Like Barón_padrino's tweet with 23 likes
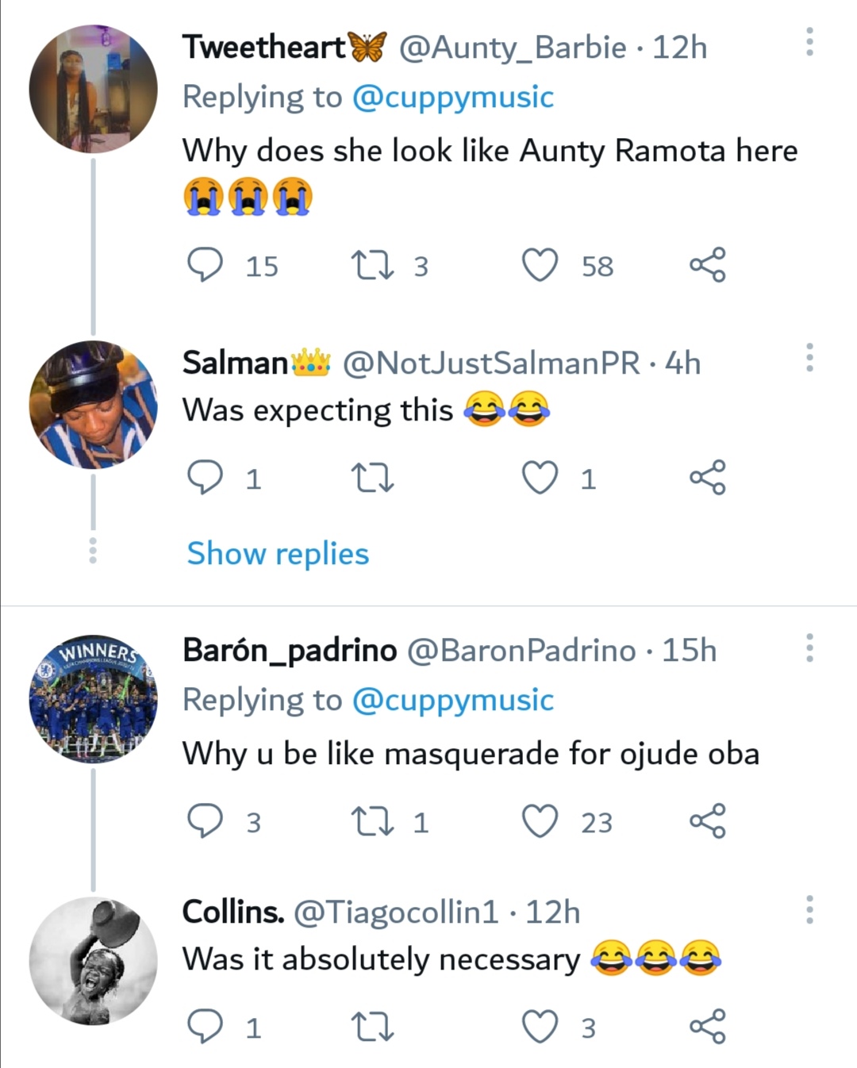Image resolution: width=857 pixels, height=1068 pixels. pos(540,821)
